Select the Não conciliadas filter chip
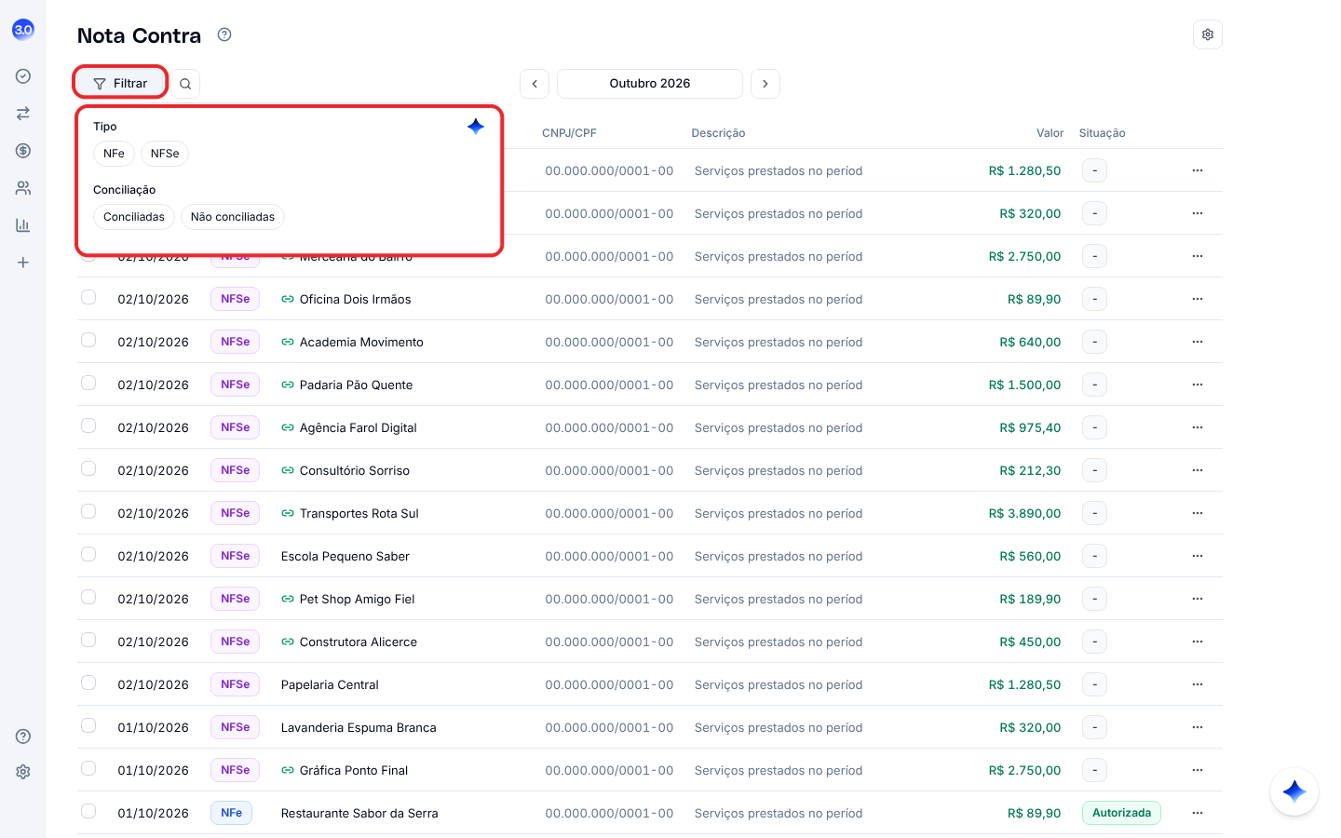The height and width of the screenshot is (838, 1341). tap(233, 217)
